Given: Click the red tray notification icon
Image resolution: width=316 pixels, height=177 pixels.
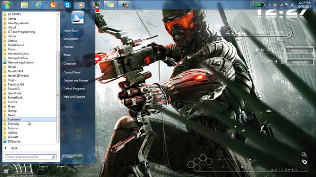Looking at the screenshot, I should click(x=276, y=4).
